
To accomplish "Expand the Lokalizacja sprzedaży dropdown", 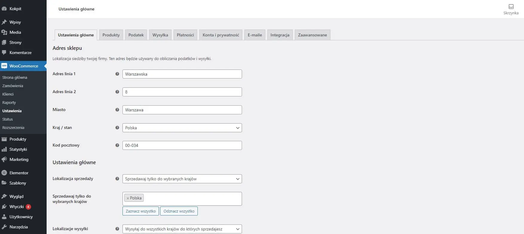I will [x=182, y=179].
